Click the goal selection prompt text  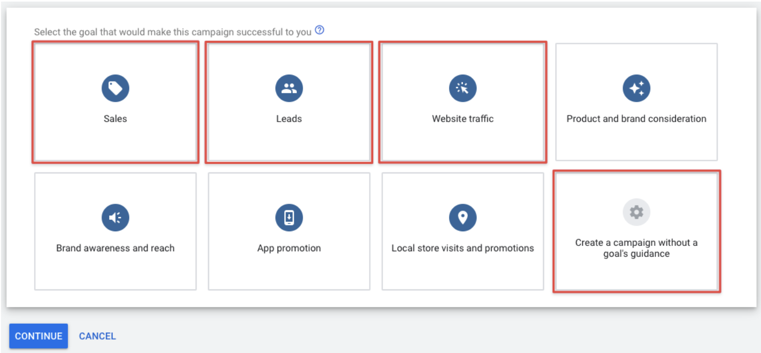pos(172,32)
